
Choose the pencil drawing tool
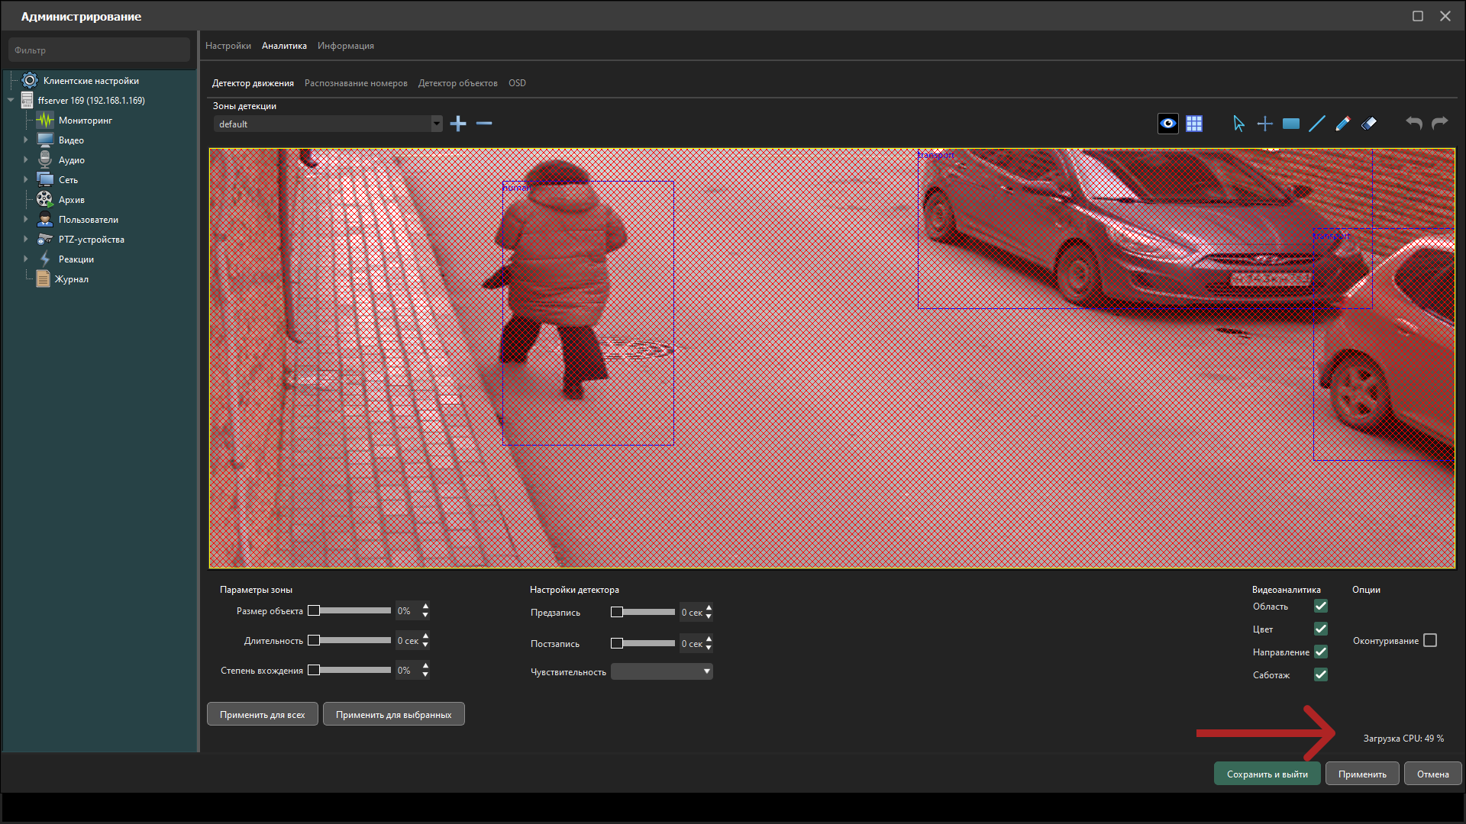[x=1343, y=124]
